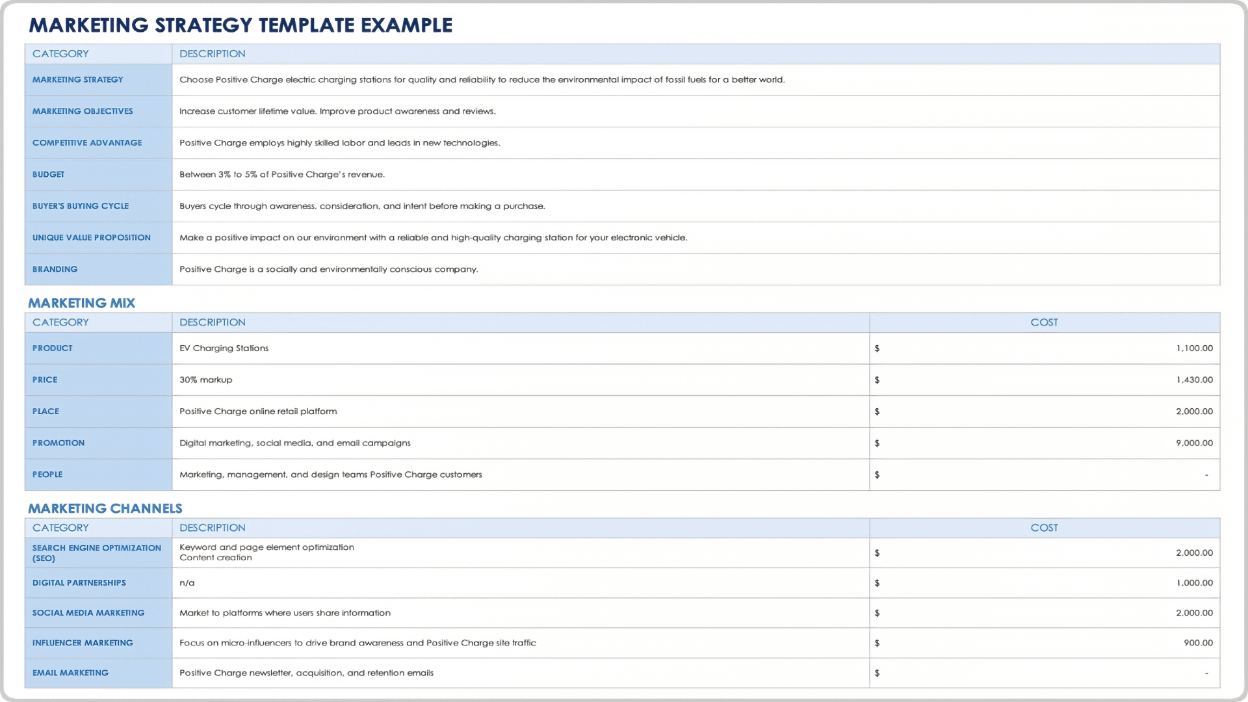Click 'Market to platforms where users share' cell

pos(521,613)
